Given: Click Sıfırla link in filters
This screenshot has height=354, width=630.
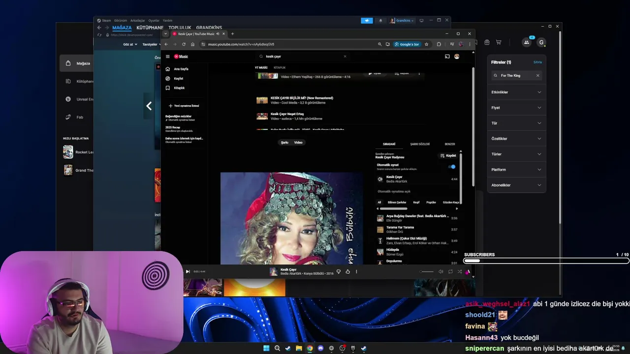Looking at the screenshot, I should pos(537,62).
